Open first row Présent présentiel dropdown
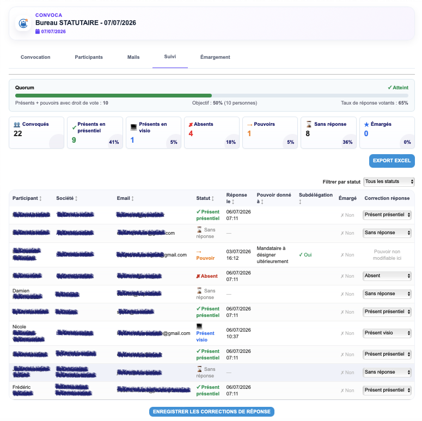 tap(387, 215)
